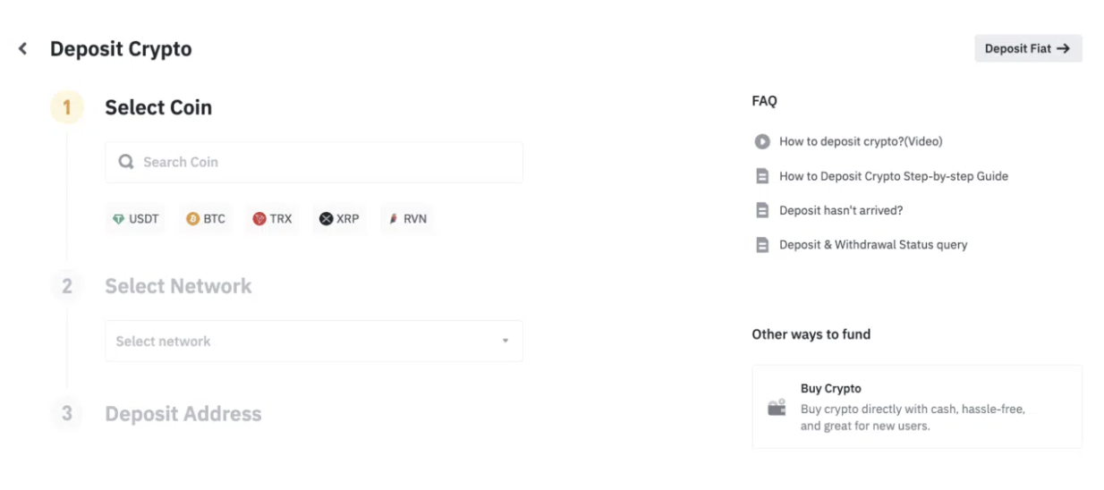
Task: Open Deposit hasn't arrived FAQ link
Action: click(x=841, y=211)
